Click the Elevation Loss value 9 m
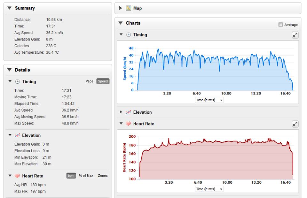The width and height of the screenshot is (307, 198). 46,151
